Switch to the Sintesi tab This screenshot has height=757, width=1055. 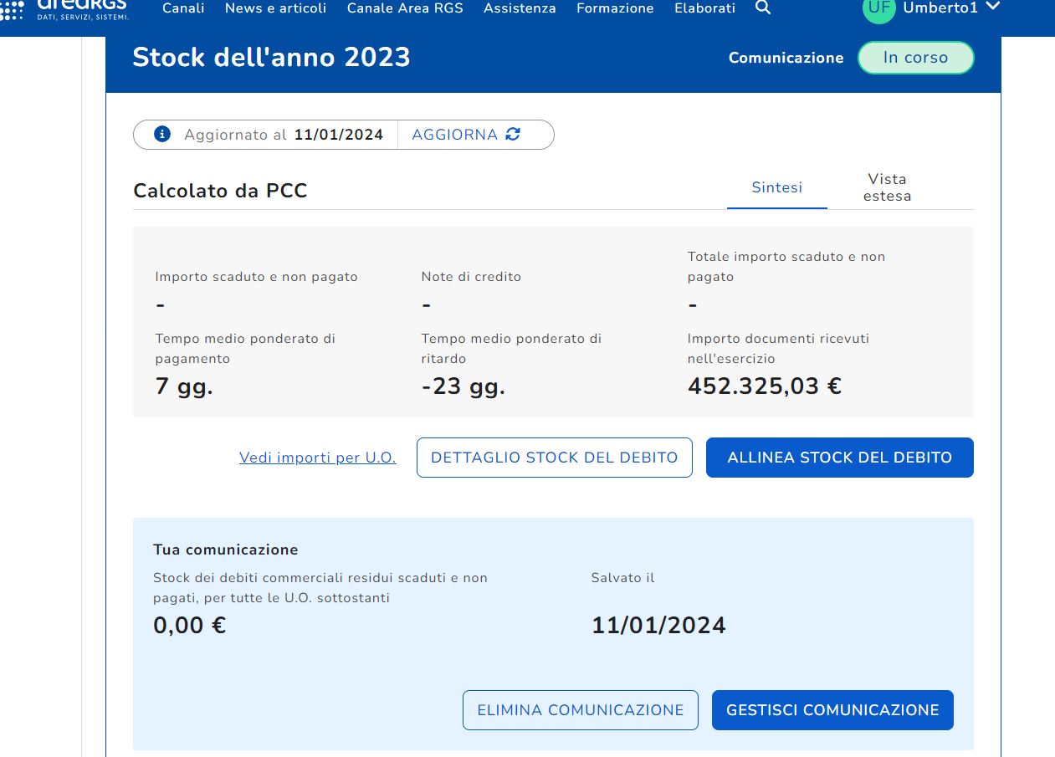pos(776,187)
